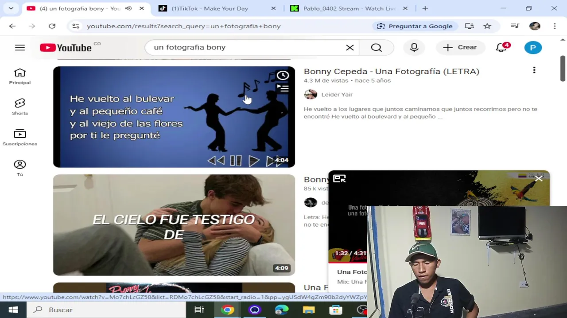Open Shorts in the sidebar

click(20, 107)
